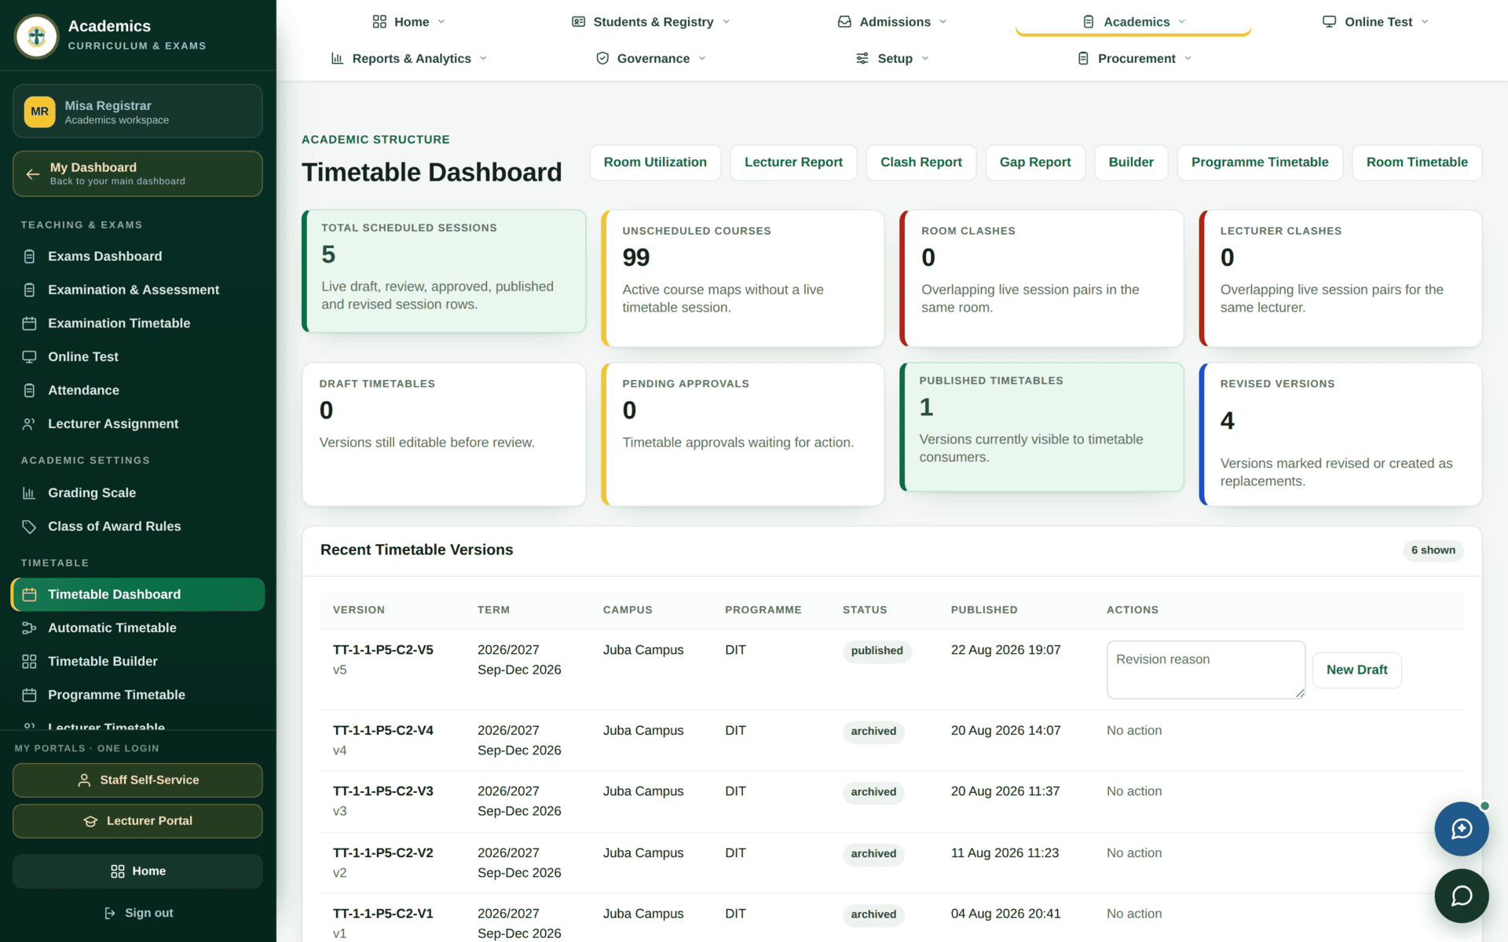This screenshot has height=942, width=1508.
Task: Open Room Timetable button
Action: pyautogui.click(x=1417, y=162)
